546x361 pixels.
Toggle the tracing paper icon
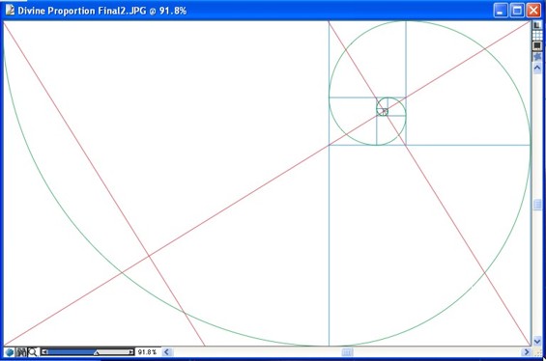coord(537,25)
